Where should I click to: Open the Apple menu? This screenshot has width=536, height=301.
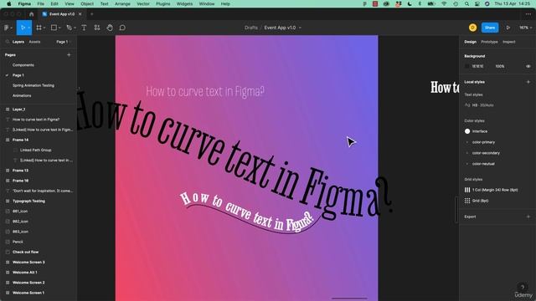tap(9, 3)
